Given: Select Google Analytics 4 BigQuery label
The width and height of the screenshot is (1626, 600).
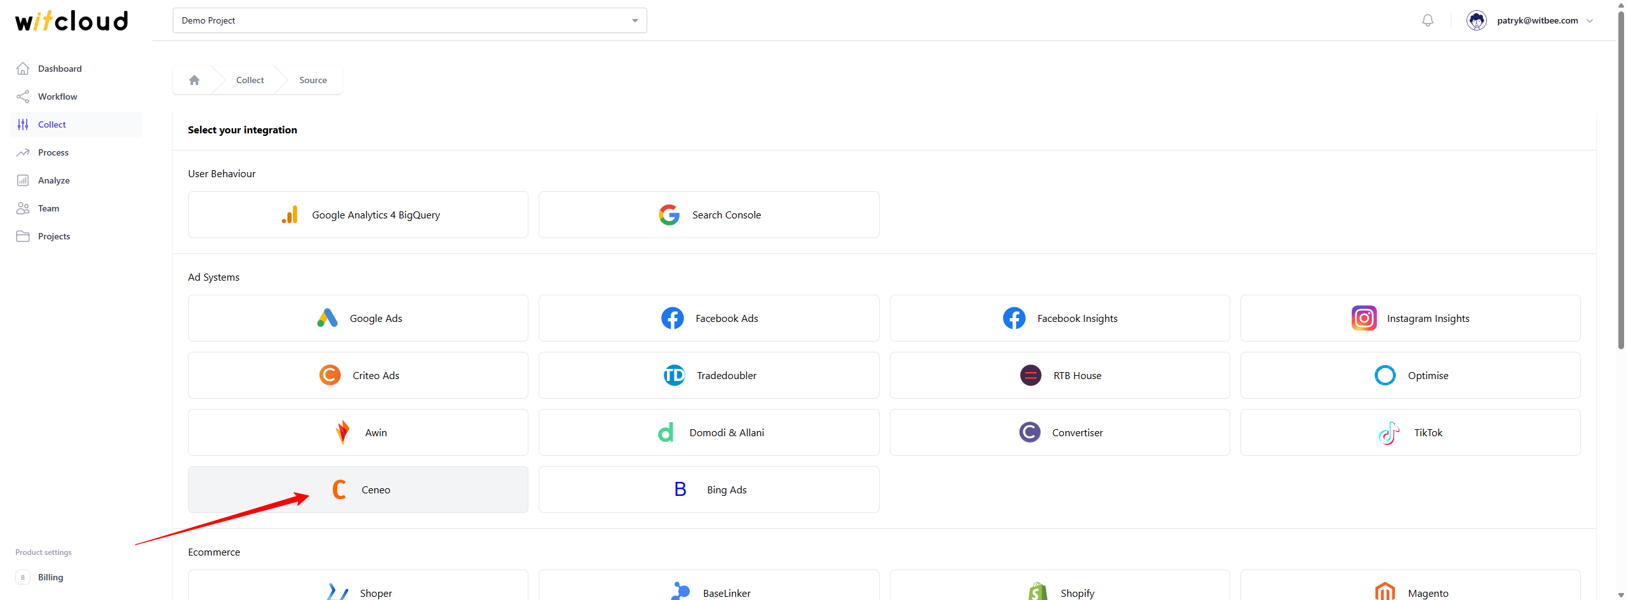Looking at the screenshot, I should click(x=376, y=215).
